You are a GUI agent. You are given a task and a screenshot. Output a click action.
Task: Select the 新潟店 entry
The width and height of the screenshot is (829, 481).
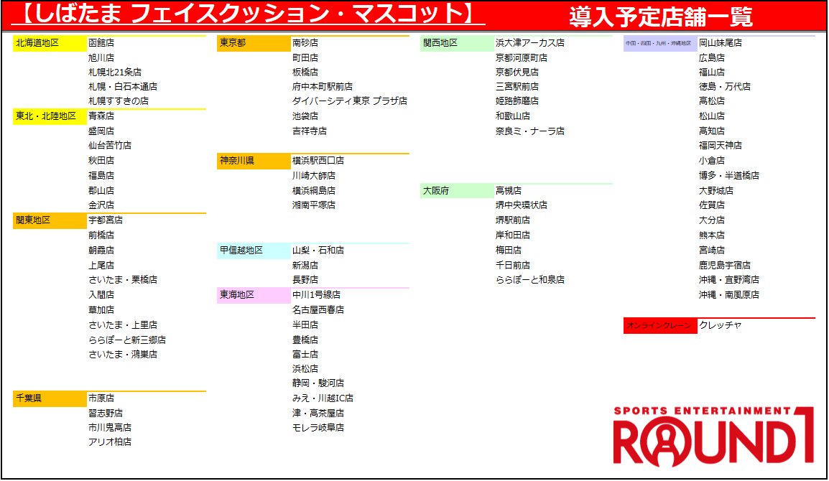[x=305, y=266]
